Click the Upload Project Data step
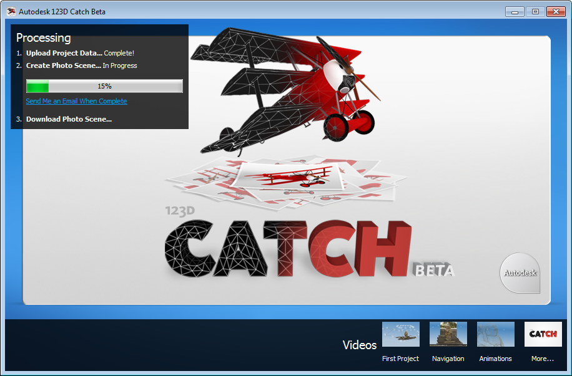The height and width of the screenshot is (376, 572). click(x=64, y=53)
